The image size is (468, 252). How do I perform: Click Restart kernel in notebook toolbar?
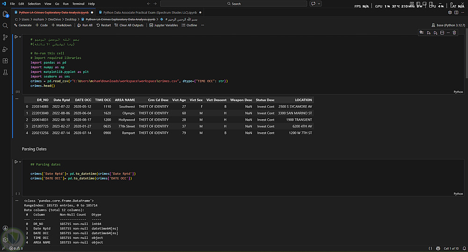click(x=103, y=25)
